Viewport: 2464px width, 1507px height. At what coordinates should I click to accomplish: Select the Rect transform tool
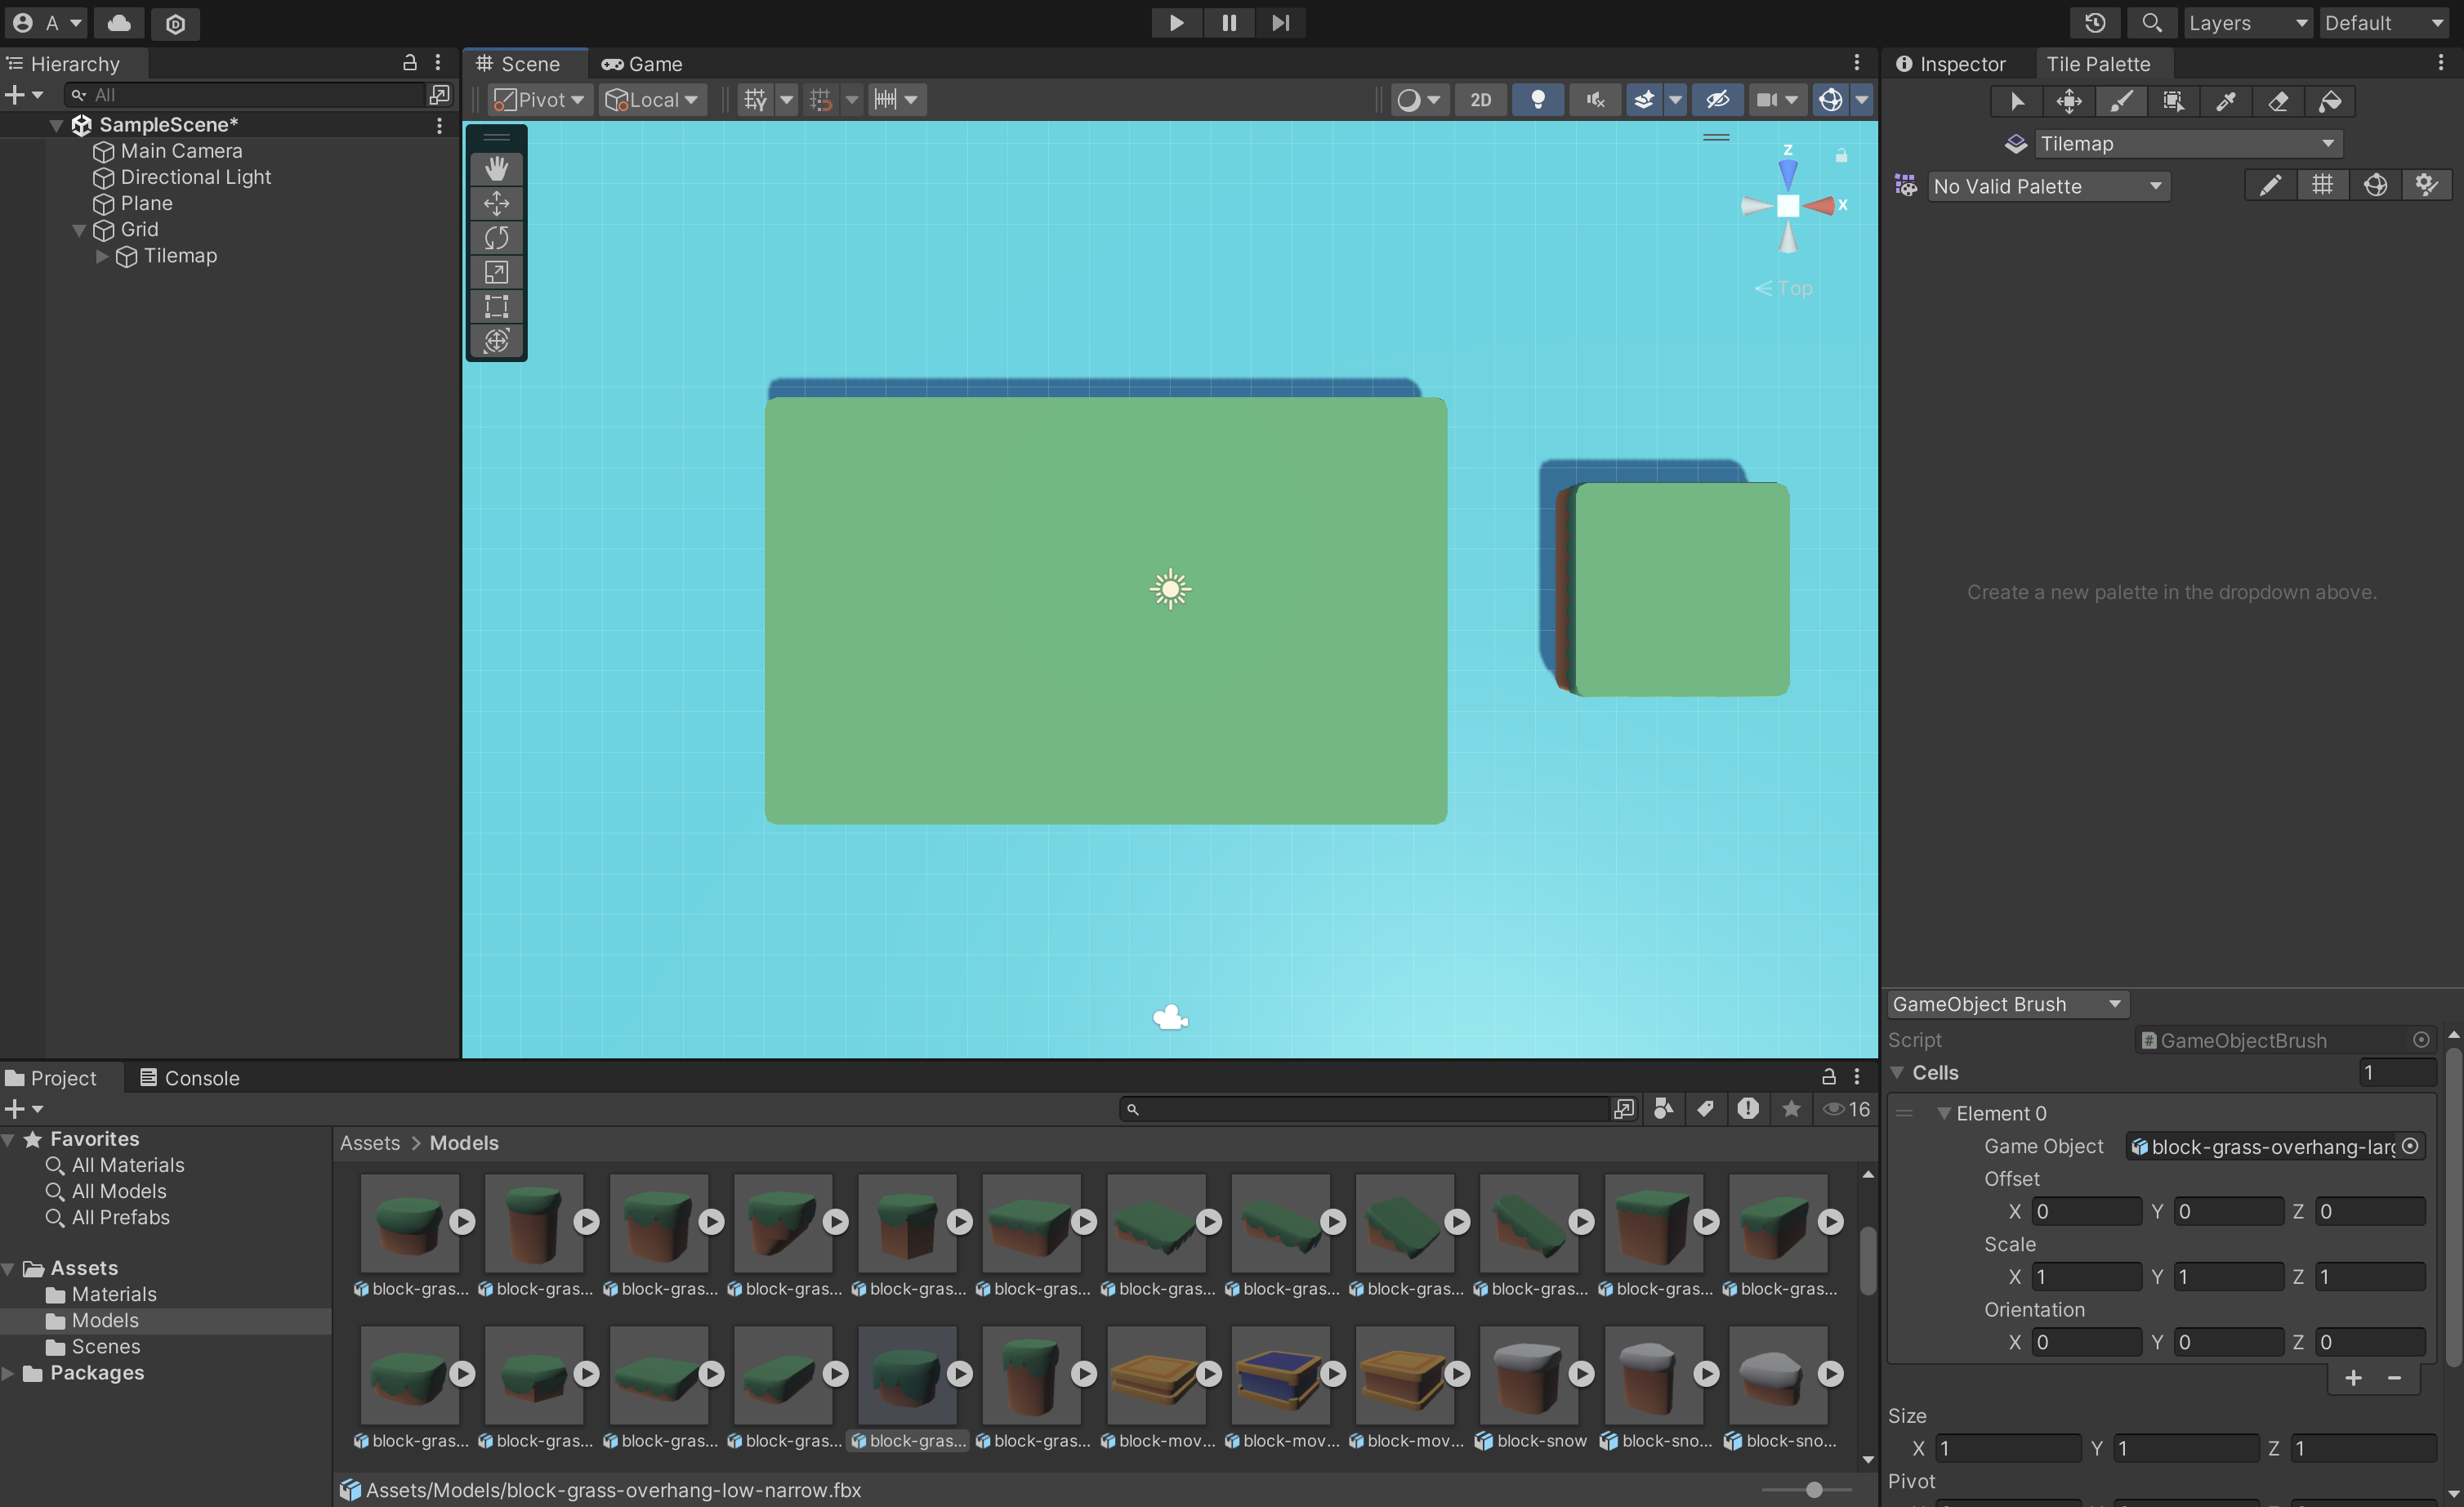pyautogui.click(x=496, y=306)
